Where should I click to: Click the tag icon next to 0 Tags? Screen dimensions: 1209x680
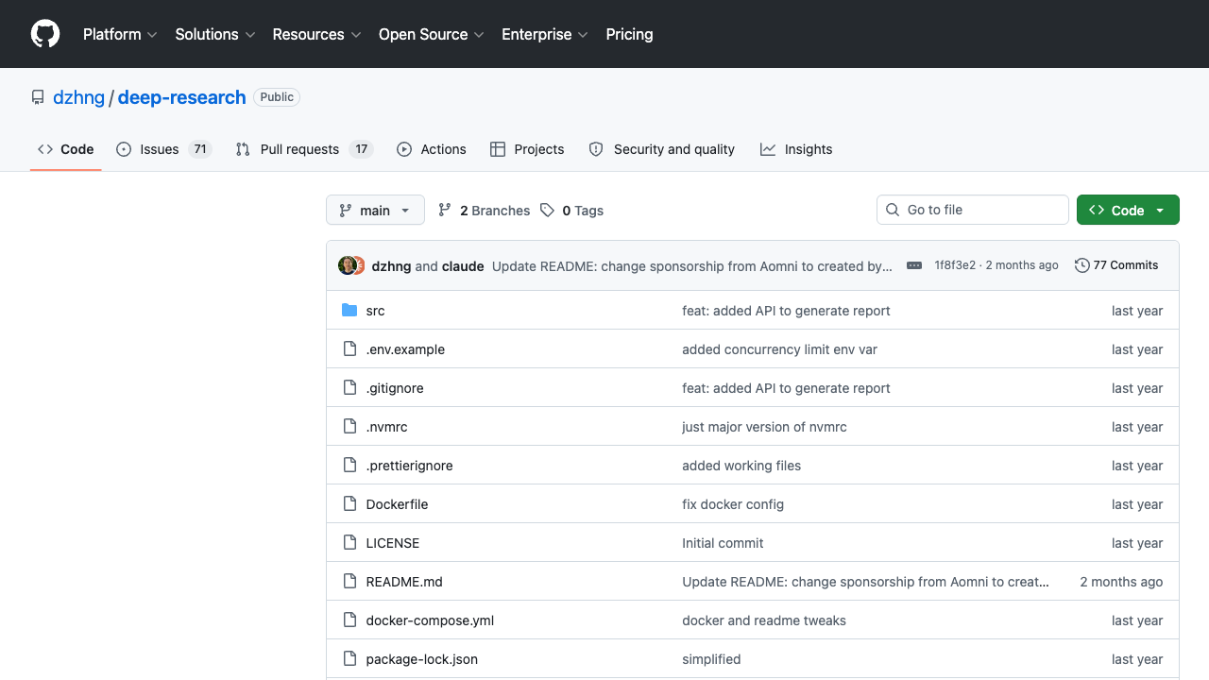click(547, 211)
